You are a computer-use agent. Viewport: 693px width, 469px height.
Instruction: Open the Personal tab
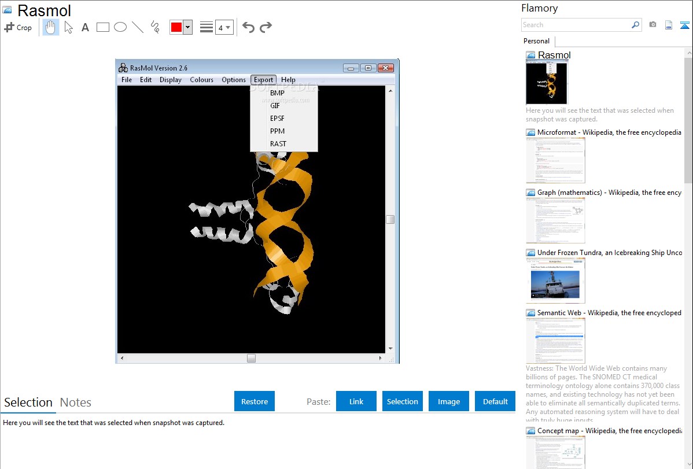point(536,41)
